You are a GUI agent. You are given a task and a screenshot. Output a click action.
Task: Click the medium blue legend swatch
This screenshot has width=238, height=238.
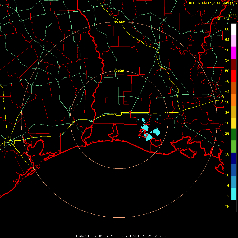coord(234,170)
